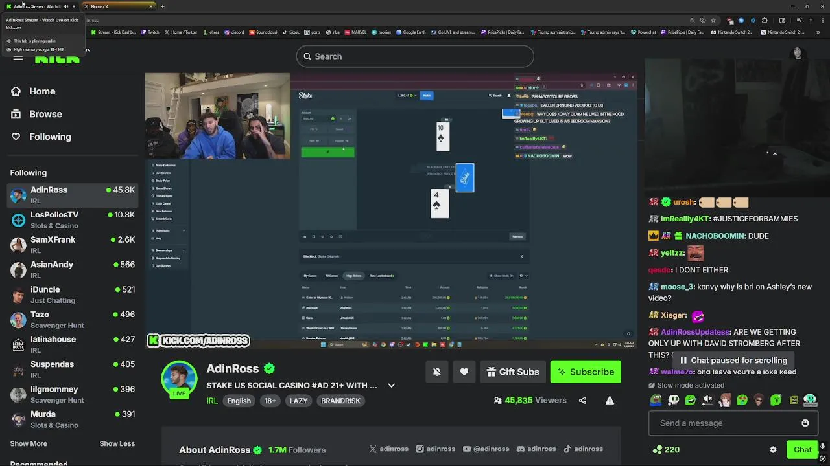Open Suspendas channel in Following list

point(73,370)
